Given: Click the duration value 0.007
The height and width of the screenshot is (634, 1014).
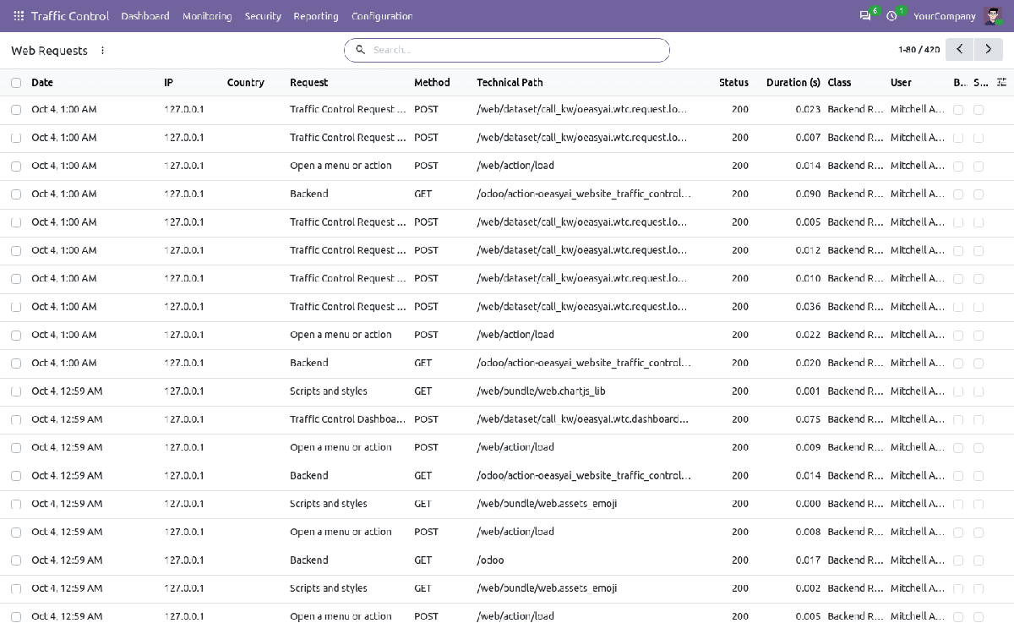Looking at the screenshot, I should (x=808, y=138).
